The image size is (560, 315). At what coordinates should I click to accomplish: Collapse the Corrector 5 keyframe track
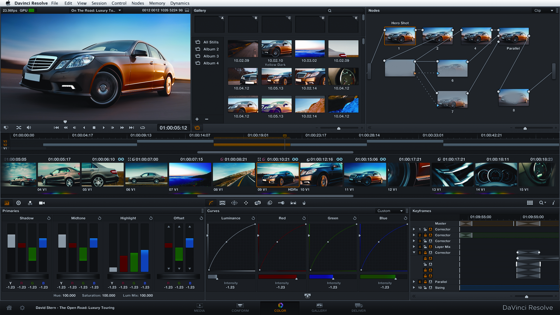coord(414,253)
